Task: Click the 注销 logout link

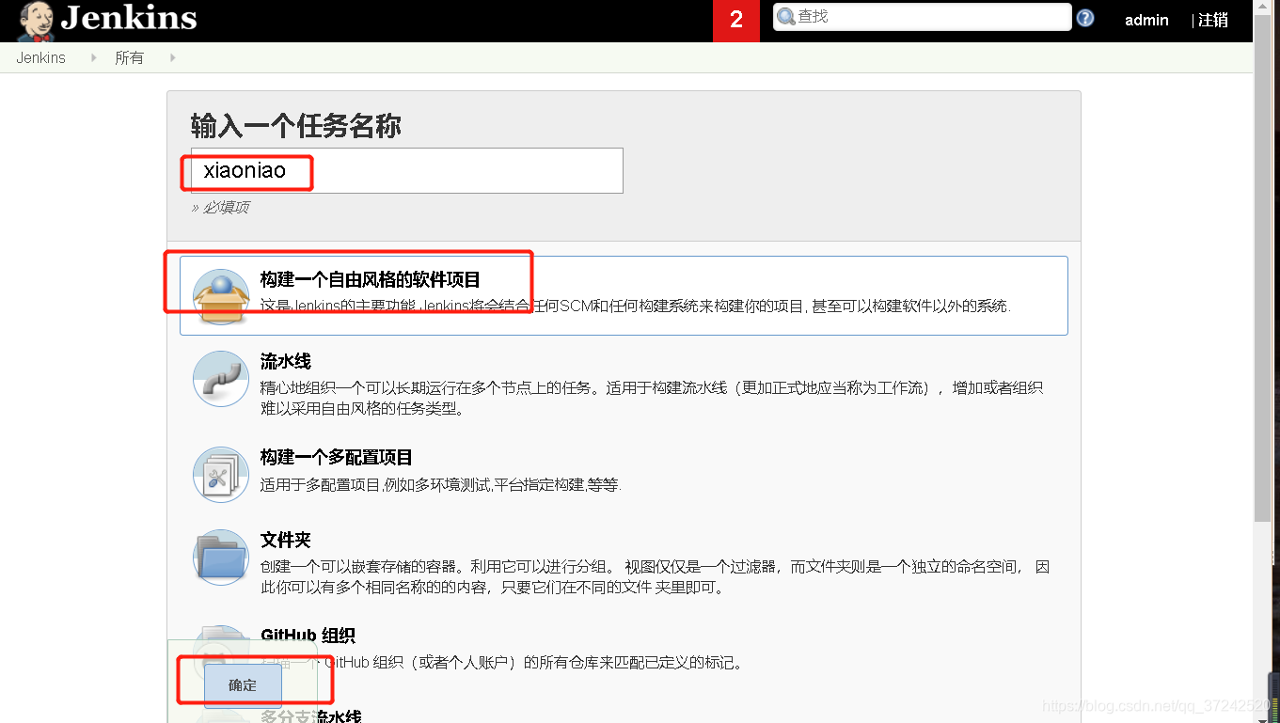Action: click(x=1212, y=20)
